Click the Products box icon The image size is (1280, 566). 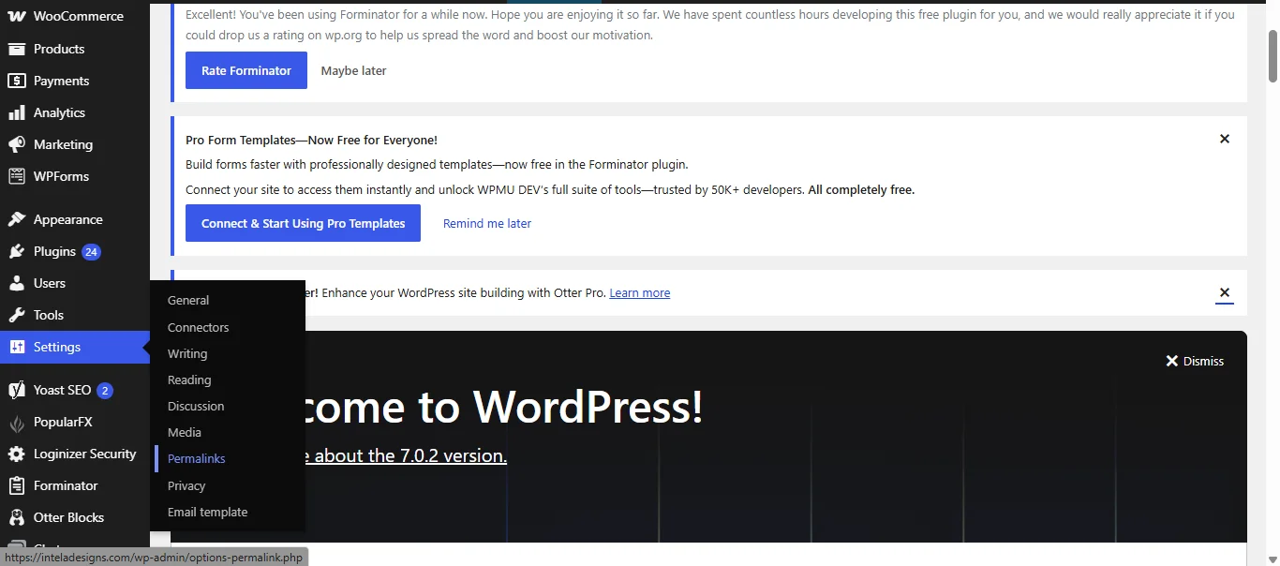coord(17,49)
